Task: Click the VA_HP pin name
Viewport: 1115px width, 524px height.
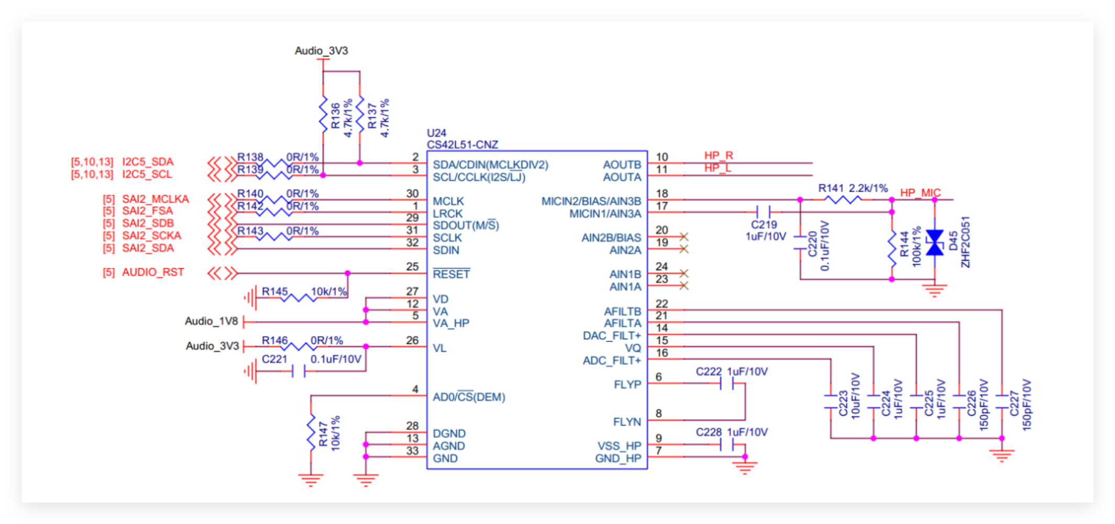Action: pos(450,324)
